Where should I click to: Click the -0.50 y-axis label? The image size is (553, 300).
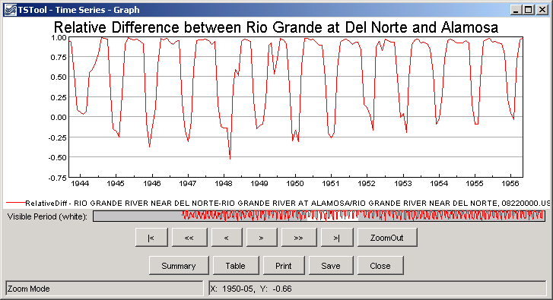[x=57, y=158]
